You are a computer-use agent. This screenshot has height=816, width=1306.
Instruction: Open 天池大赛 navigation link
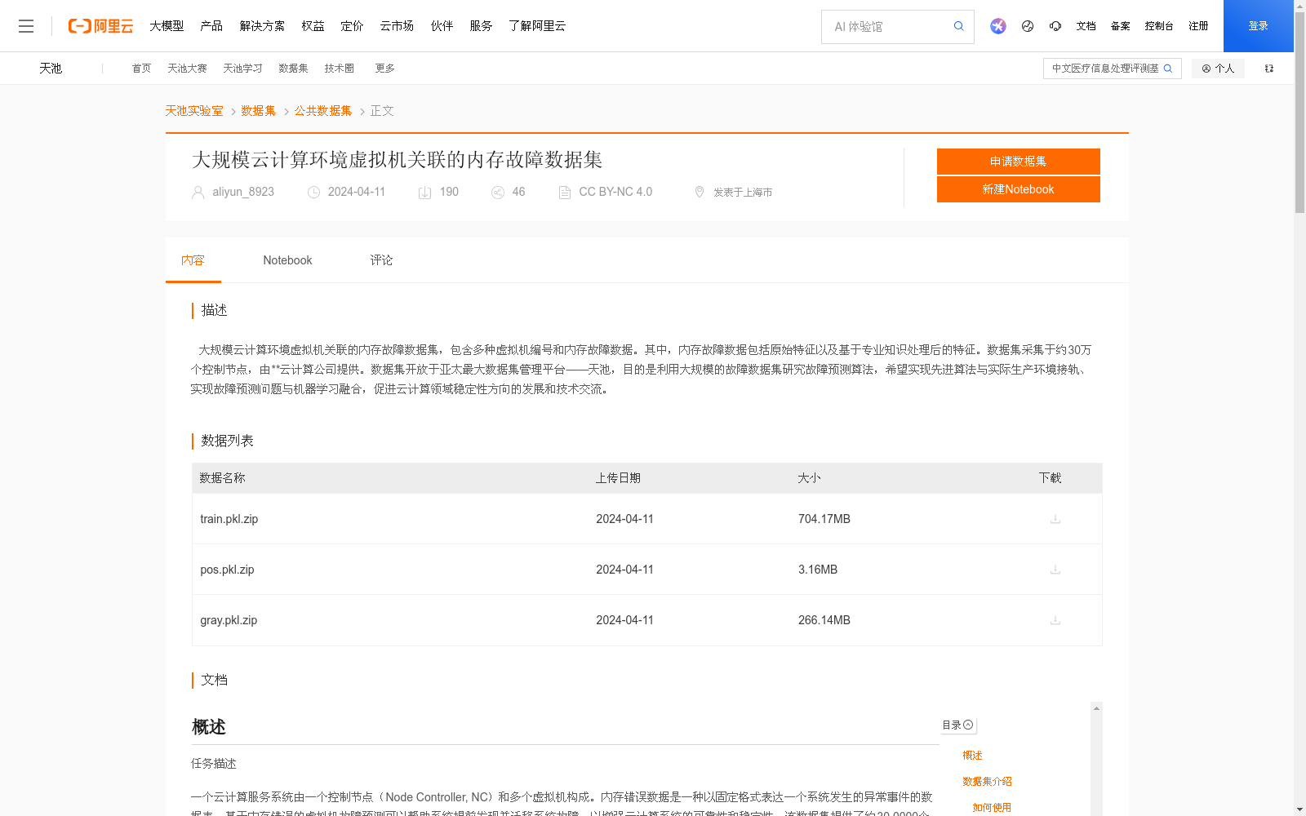[x=187, y=69]
